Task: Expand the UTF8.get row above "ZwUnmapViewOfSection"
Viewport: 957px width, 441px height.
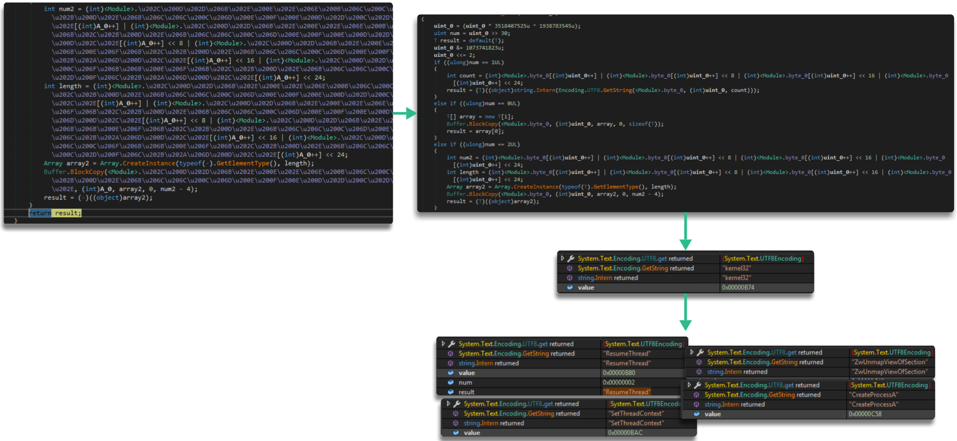Action: pyautogui.click(x=692, y=352)
